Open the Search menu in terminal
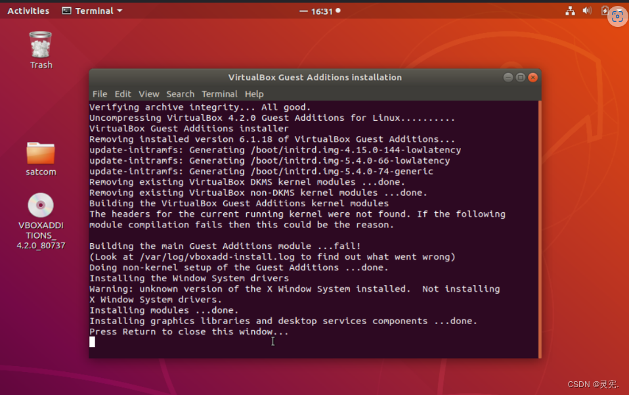This screenshot has height=395, width=629. click(180, 94)
